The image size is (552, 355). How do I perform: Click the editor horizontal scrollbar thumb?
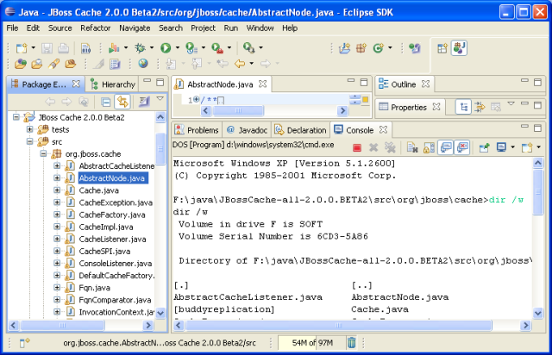238,111
